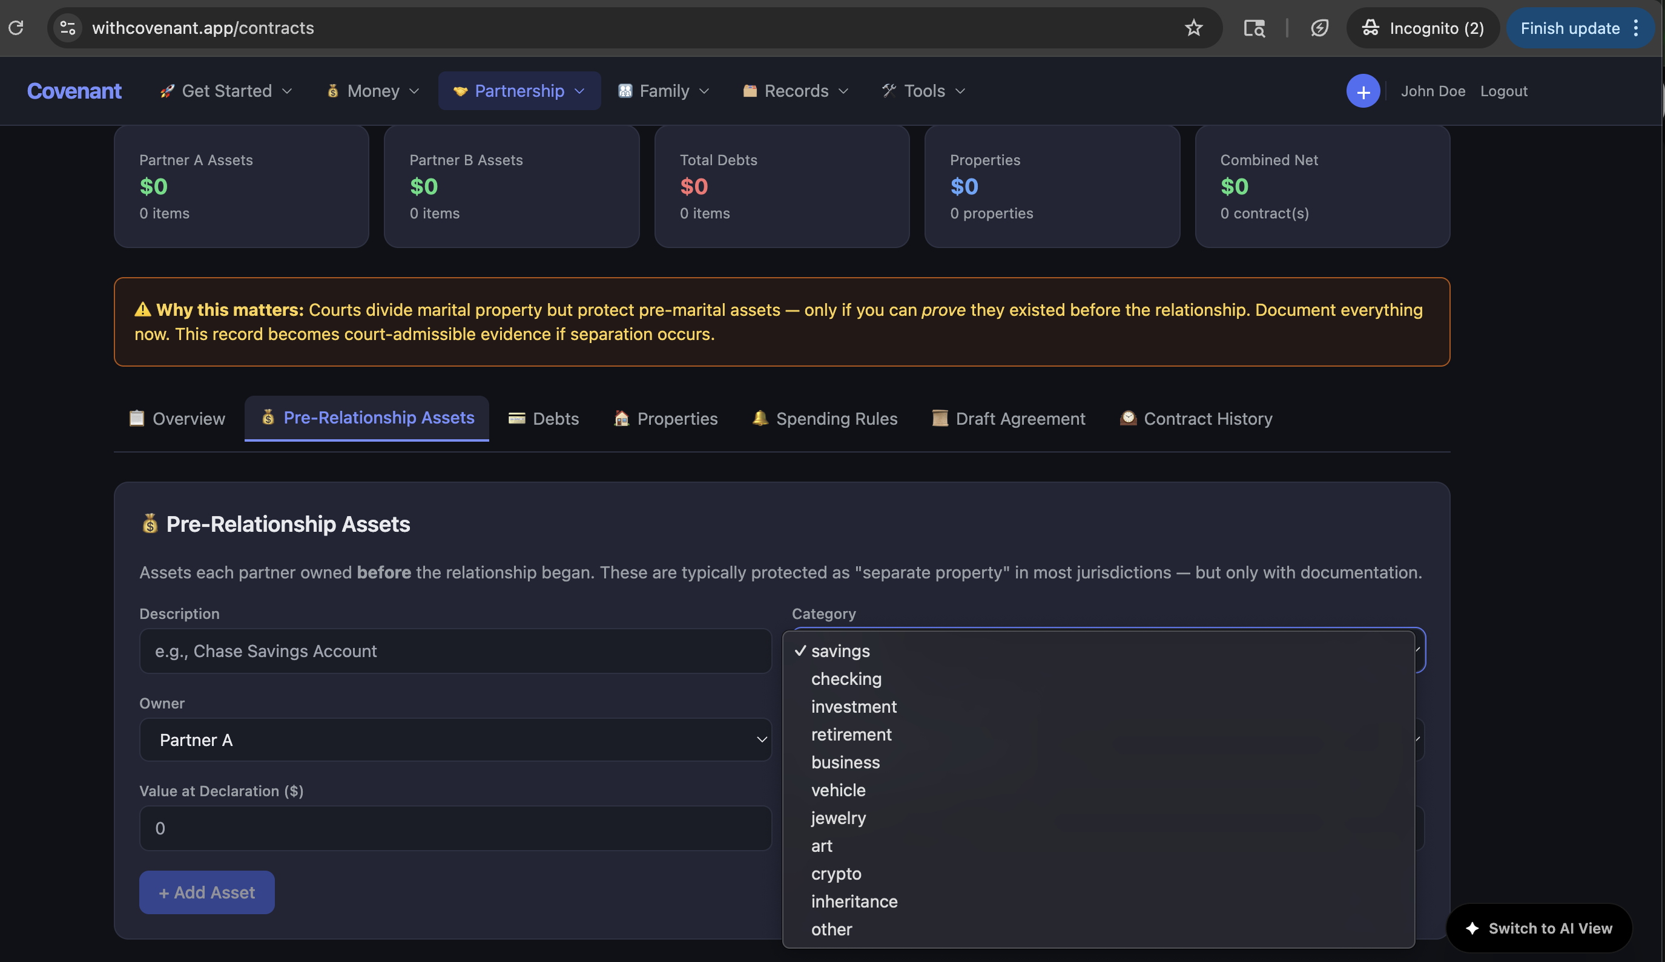Screen dimensions: 1665x962
Task: Click the blue plus icon in the header
Action: (x=1363, y=91)
